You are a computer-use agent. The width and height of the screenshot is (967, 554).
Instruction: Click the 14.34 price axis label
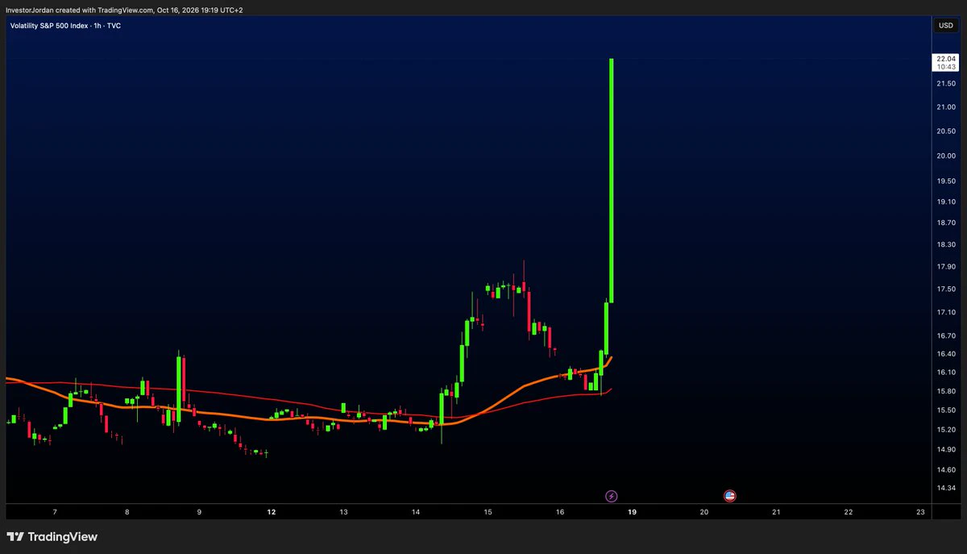[x=946, y=489]
